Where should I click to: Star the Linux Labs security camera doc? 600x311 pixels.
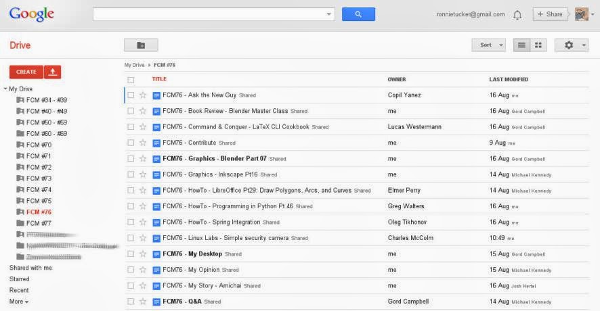click(143, 238)
